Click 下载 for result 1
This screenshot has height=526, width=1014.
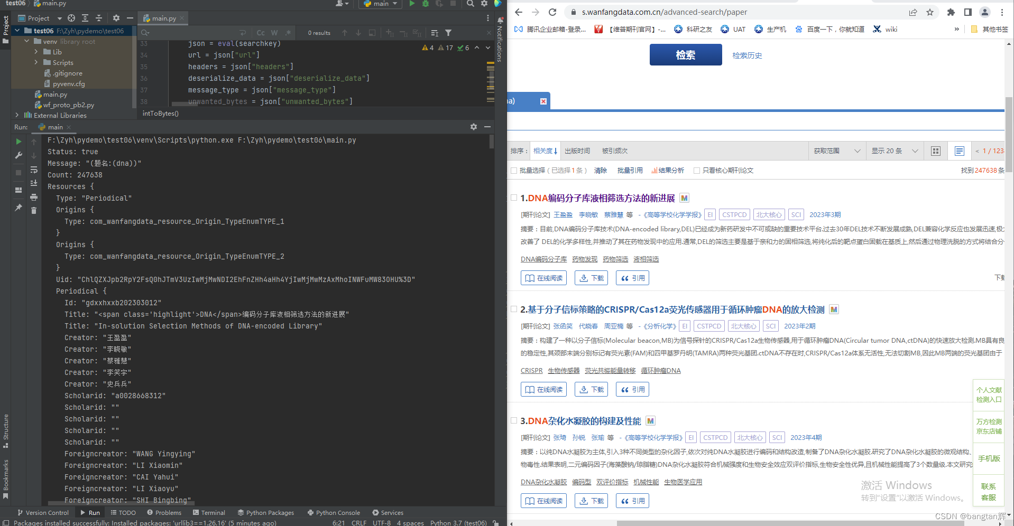coord(592,278)
